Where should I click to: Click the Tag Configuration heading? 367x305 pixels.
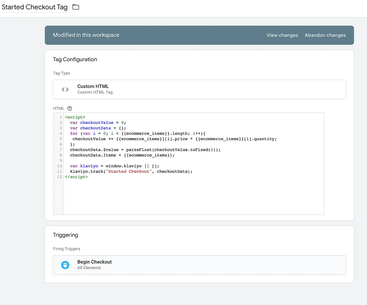coord(75,59)
